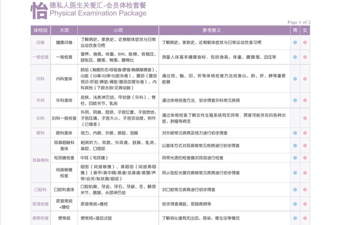The image size is (340, 225).
Task: Click the 间接喉镜检查 item cell
Action: (x=65, y=172)
